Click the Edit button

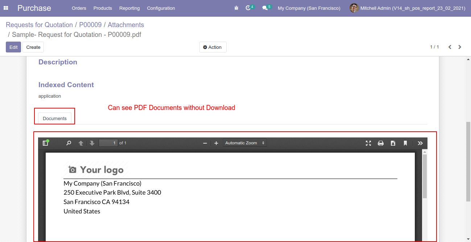click(13, 47)
